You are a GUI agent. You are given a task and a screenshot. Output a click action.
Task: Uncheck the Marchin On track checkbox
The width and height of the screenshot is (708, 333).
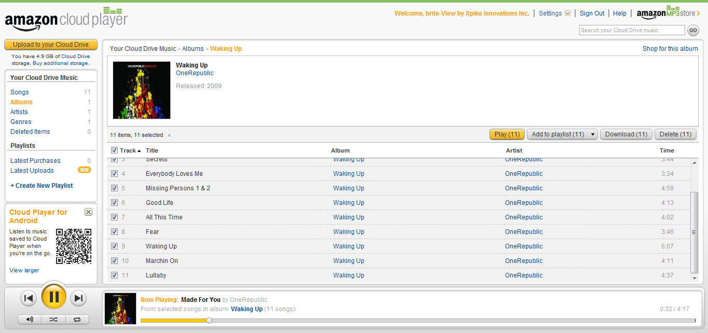114,261
